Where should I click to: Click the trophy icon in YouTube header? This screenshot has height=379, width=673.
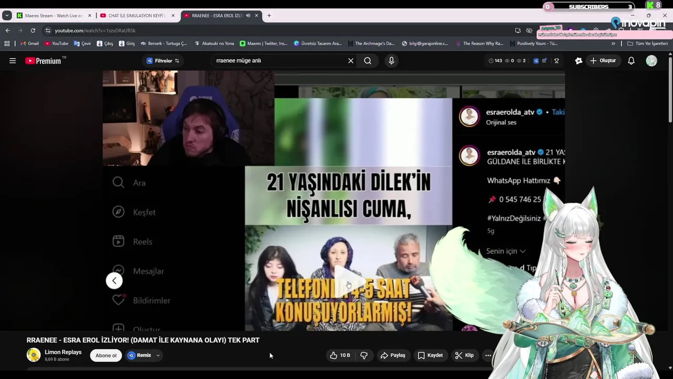pos(556,61)
